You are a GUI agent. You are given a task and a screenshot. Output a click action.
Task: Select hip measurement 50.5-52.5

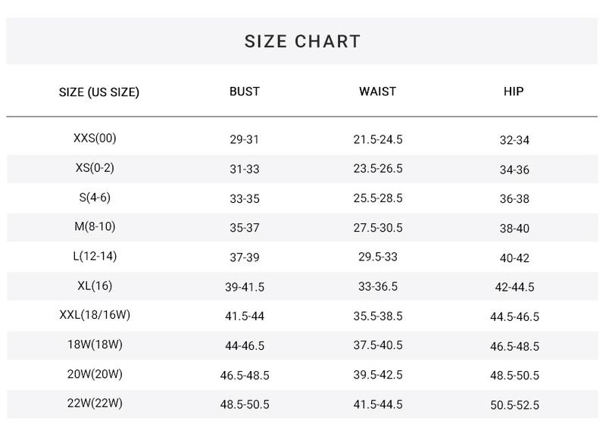[514, 405]
